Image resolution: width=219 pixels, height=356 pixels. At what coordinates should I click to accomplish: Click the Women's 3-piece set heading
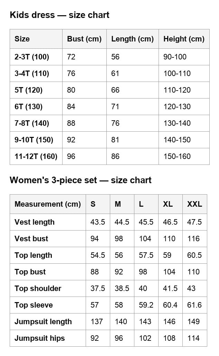coord(80,180)
